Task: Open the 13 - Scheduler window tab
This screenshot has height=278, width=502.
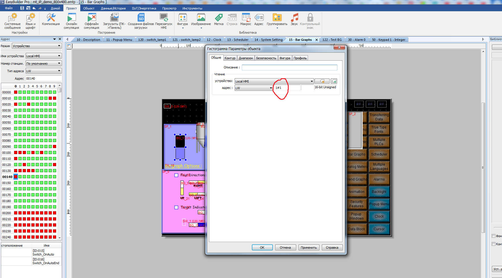Action: click(238, 40)
